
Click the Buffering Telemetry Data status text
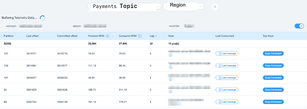point(19,18)
